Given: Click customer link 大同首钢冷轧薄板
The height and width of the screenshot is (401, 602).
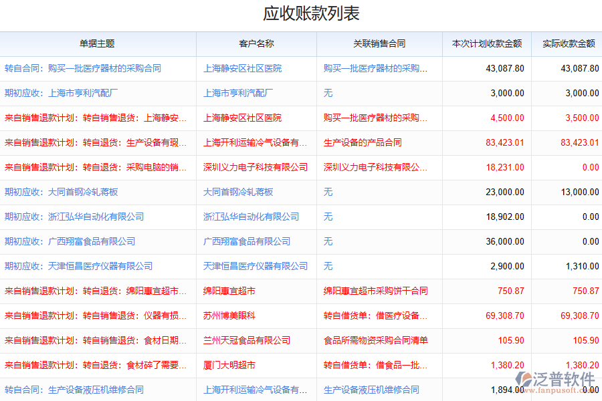Looking at the screenshot, I should click(238, 192).
